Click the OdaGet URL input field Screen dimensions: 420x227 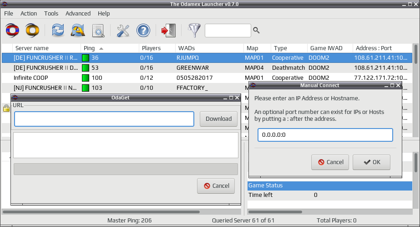point(104,119)
